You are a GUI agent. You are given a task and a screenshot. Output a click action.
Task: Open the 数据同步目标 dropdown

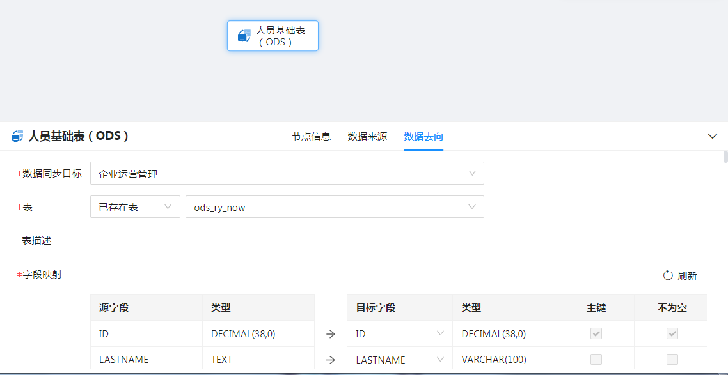tap(287, 173)
